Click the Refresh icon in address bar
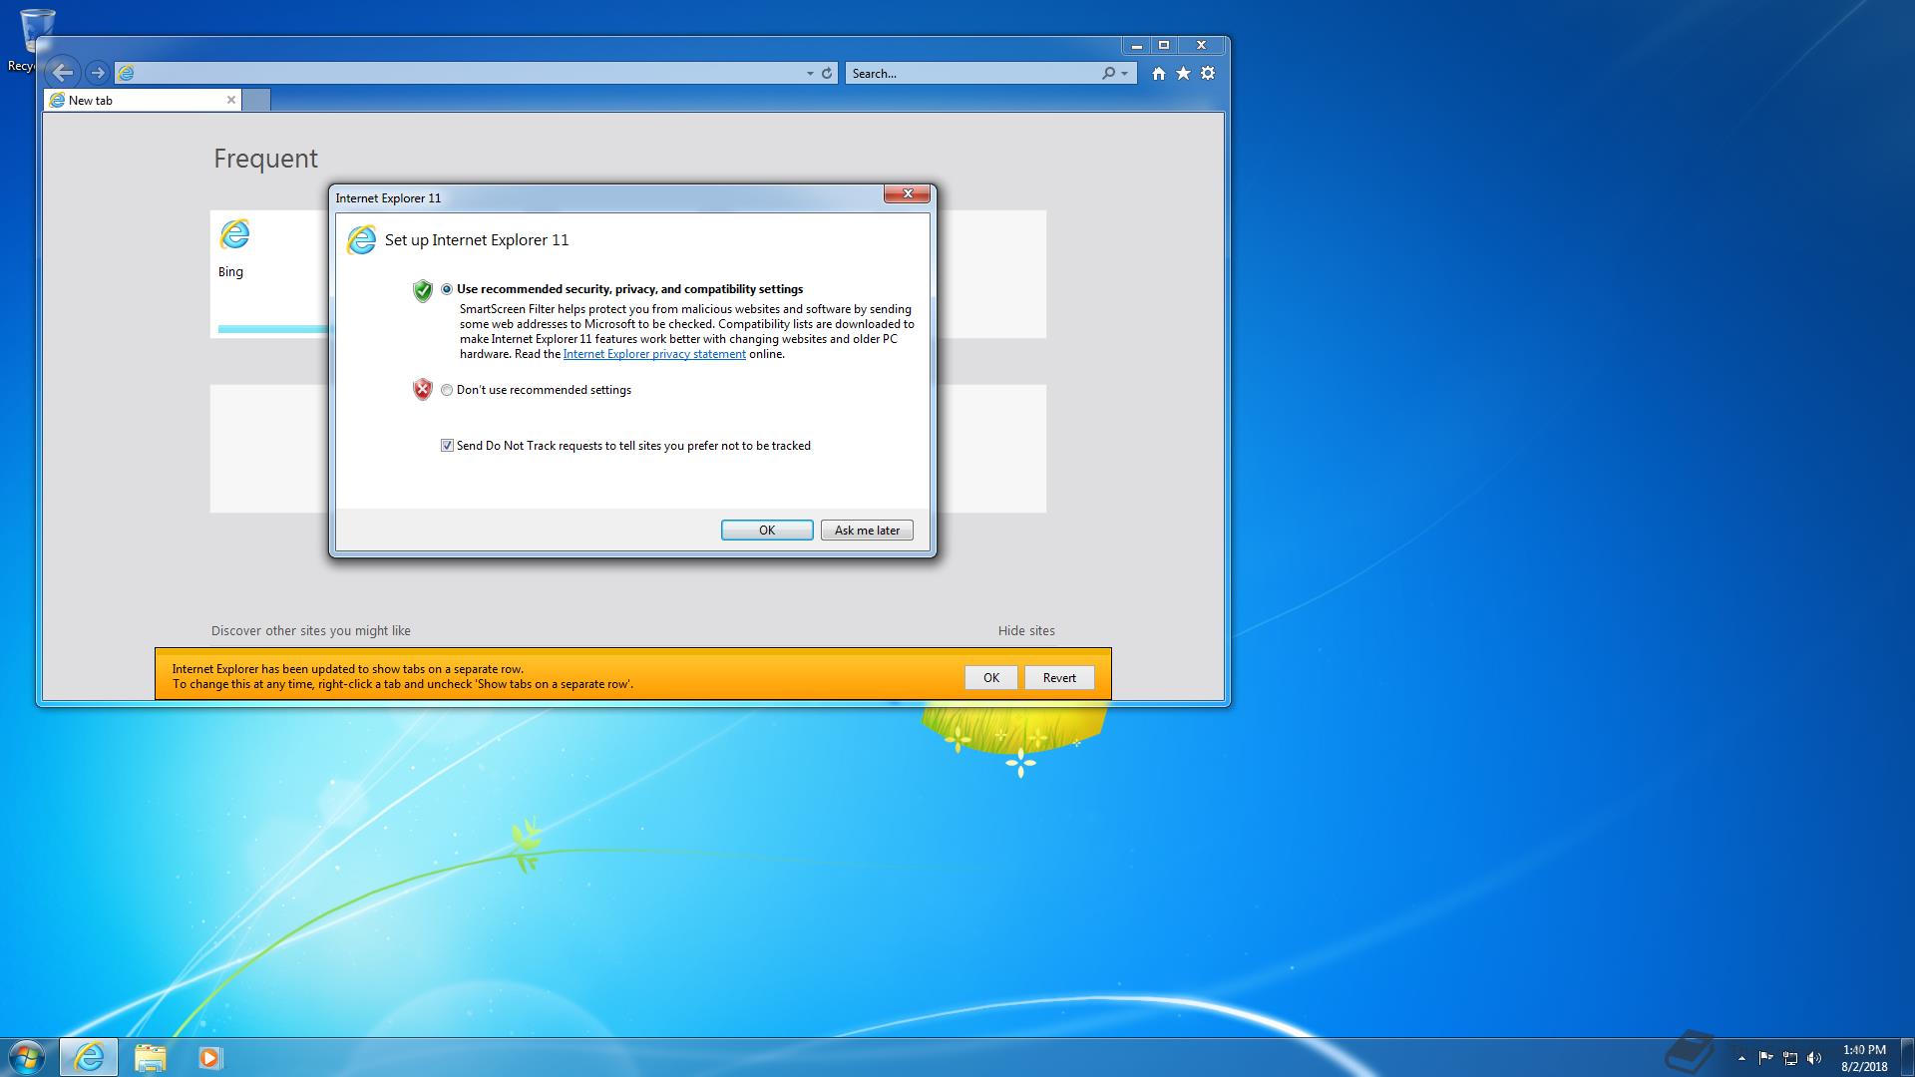 click(827, 73)
